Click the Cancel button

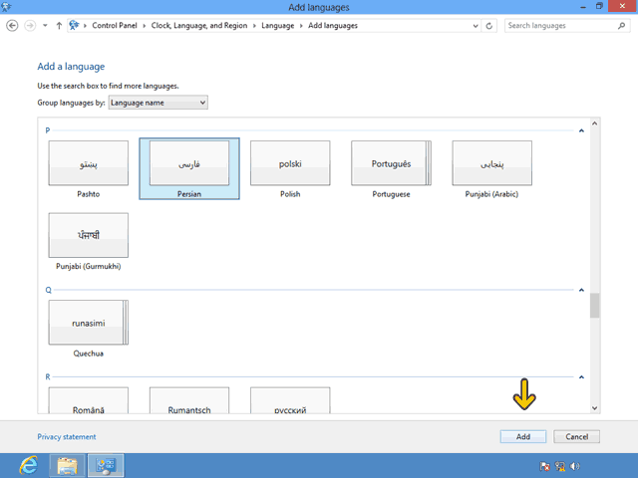point(576,436)
